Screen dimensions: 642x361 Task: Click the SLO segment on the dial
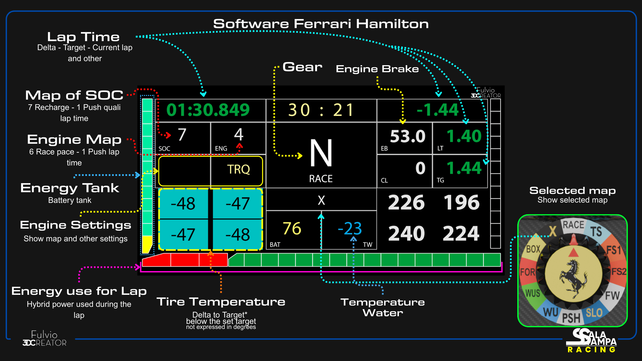click(x=594, y=313)
